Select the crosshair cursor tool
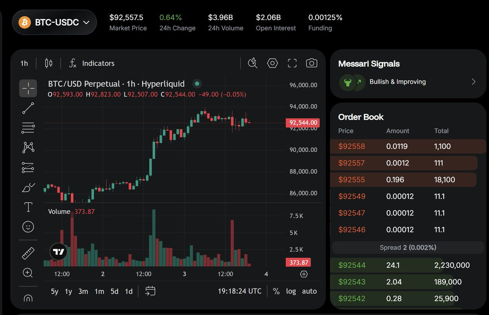 point(28,88)
